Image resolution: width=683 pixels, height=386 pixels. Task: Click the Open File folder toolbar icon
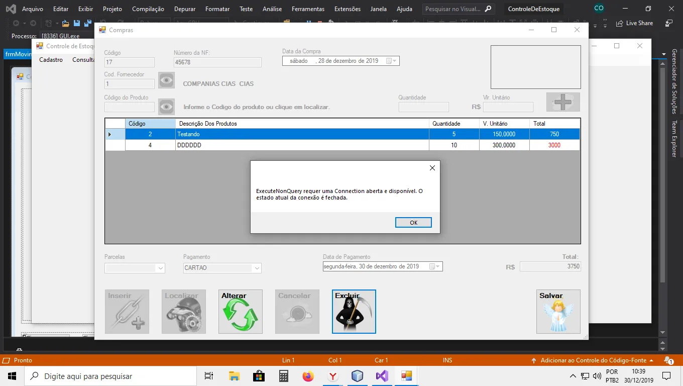tap(66, 23)
